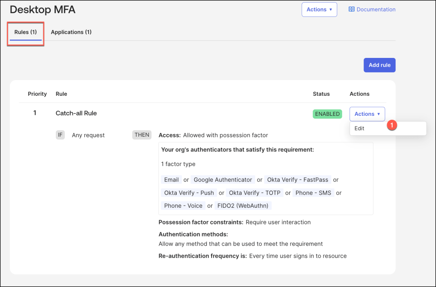
Task: Open the top Actions dropdown
Action: tap(319, 9)
